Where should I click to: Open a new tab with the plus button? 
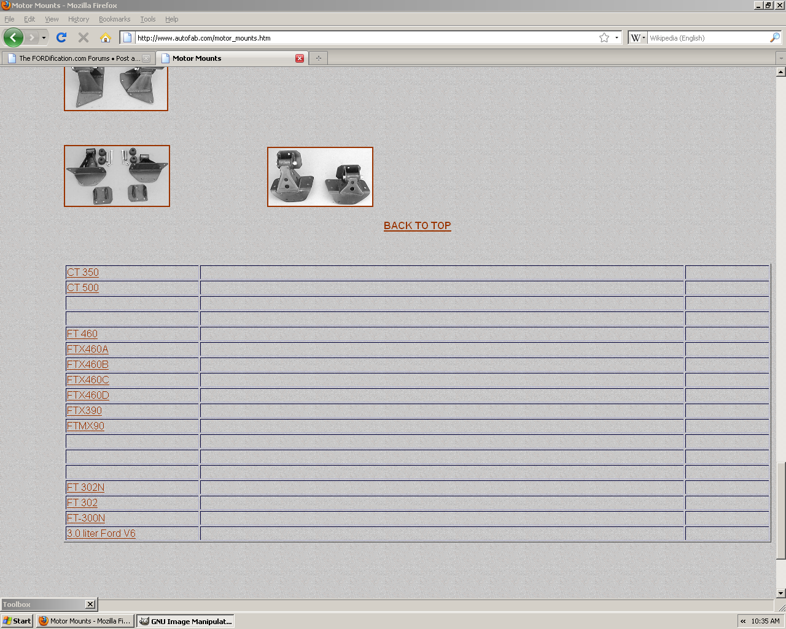318,58
